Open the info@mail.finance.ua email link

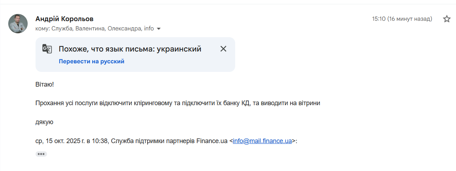262,141
